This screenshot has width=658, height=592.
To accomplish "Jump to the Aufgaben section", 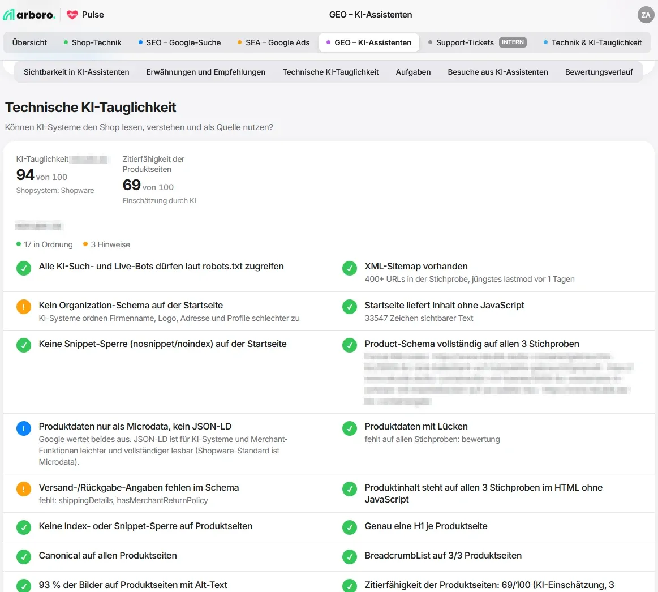I will [413, 72].
